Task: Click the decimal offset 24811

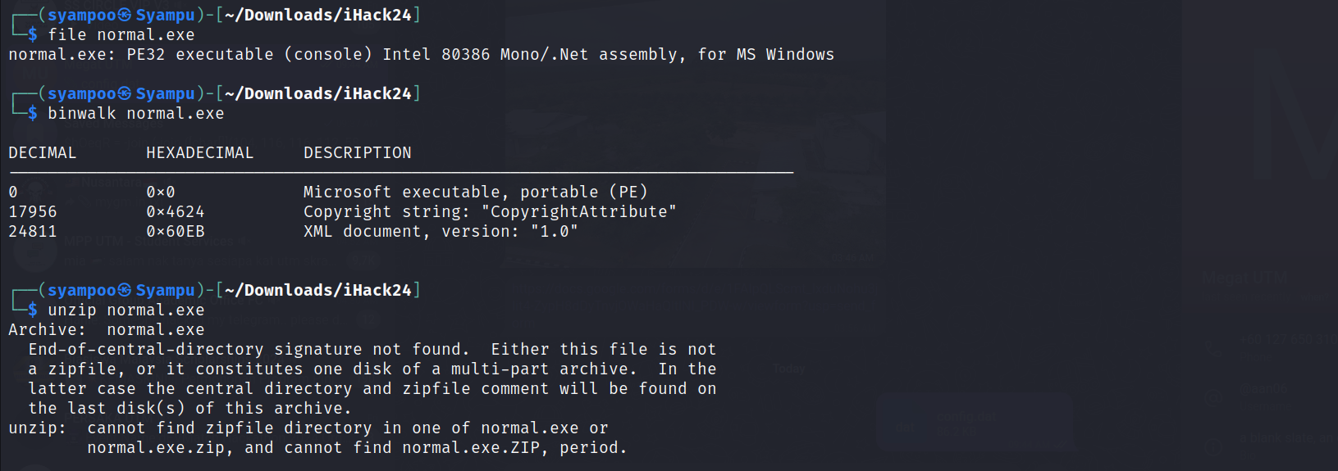Action: click(x=33, y=231)
